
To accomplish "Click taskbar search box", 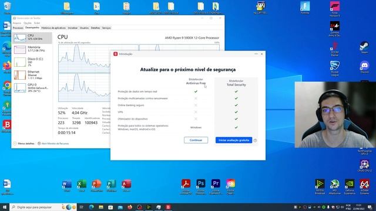I will (x=43, y=207).
